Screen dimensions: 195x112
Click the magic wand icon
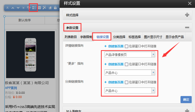44,8
